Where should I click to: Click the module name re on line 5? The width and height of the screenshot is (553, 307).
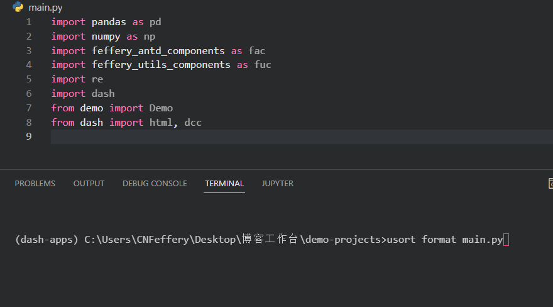pyautogui.click(x=97, y=79)
